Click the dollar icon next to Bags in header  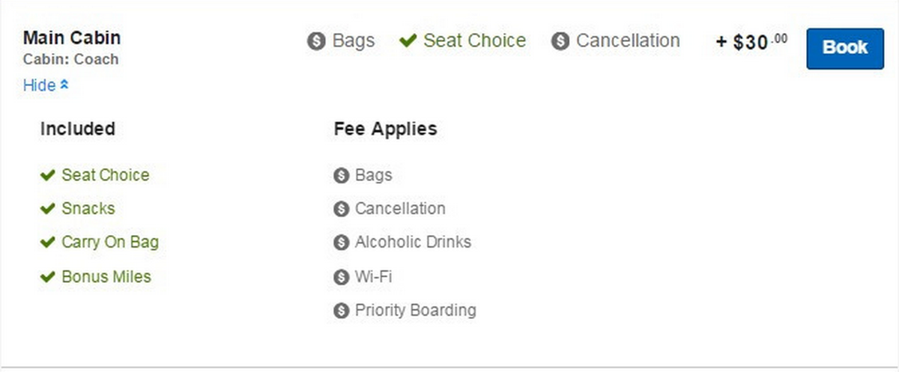pyautogui.click(x=316, y=41)
